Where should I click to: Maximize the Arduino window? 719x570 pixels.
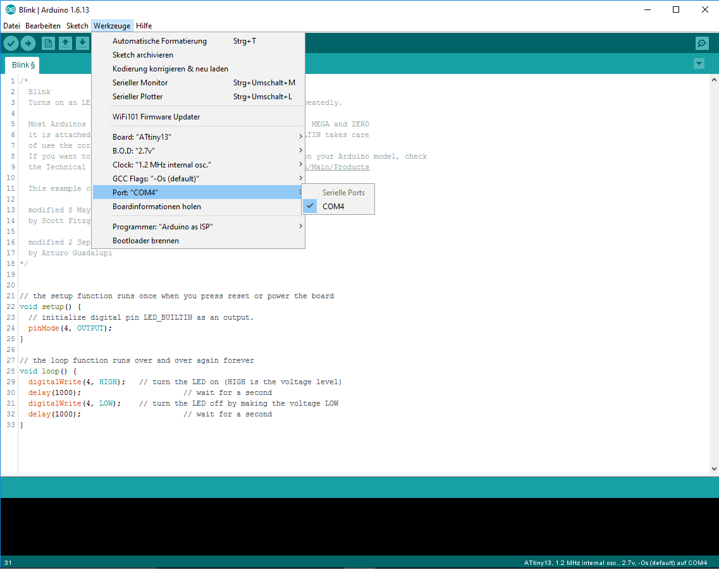pyautogui.click(x=676, y=9)
